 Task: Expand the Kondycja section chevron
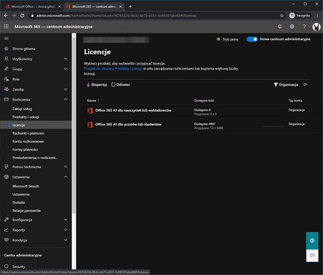click(66, 240)
